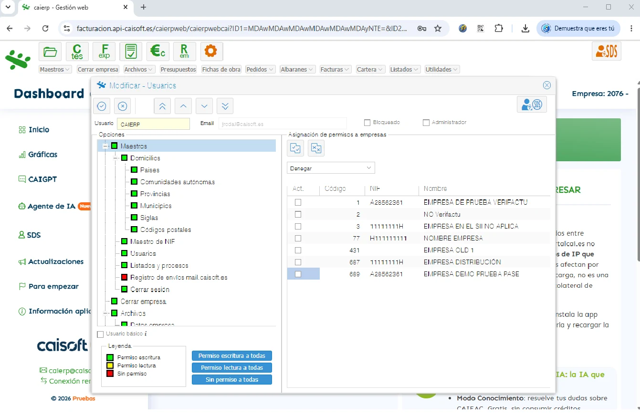Open the Maestros menu dropdown
640x417 pixels.
click(x=55, y=69)
